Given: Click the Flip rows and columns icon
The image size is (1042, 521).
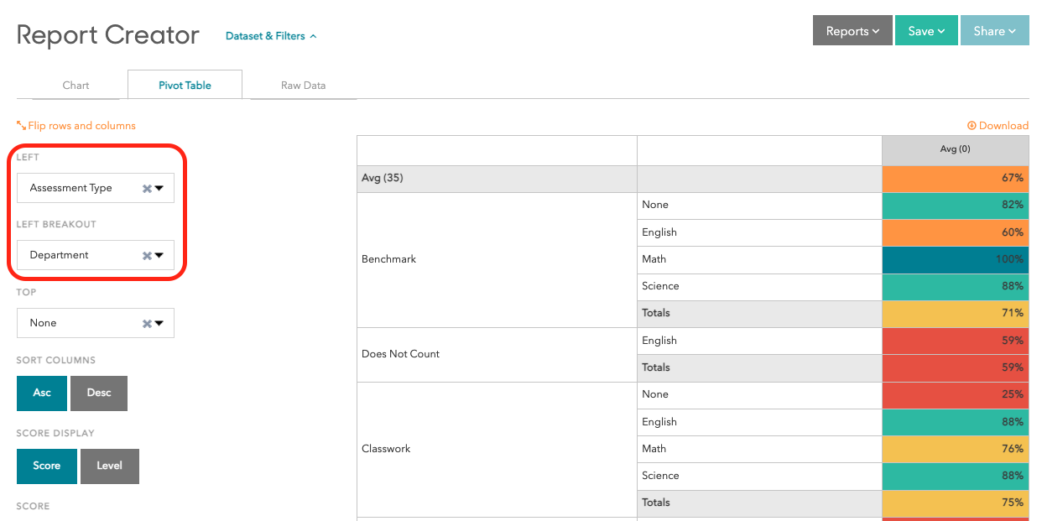Looking at the screenshot, I should pos(22,126).
